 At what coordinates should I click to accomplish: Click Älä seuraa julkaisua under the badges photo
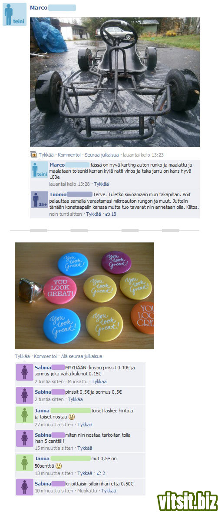[x=82, y=356]
